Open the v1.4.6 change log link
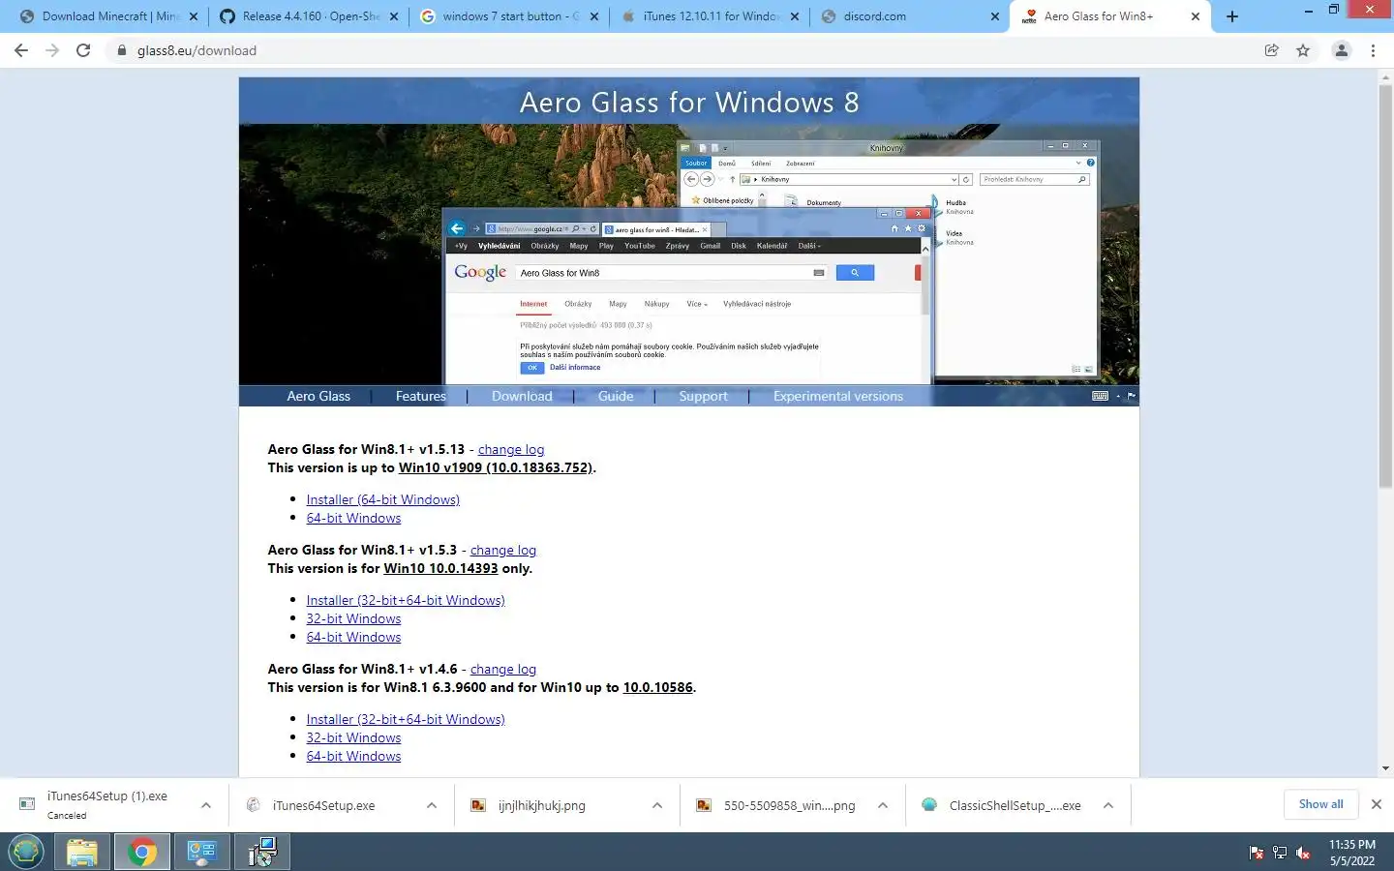1394x871 pixels. (x=503, y=669)
